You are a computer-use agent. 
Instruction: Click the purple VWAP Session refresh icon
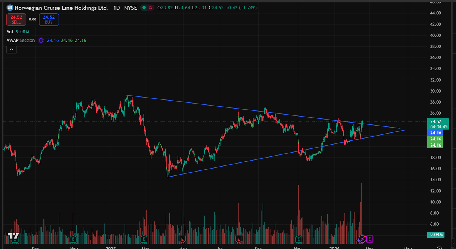click(41, 40)
